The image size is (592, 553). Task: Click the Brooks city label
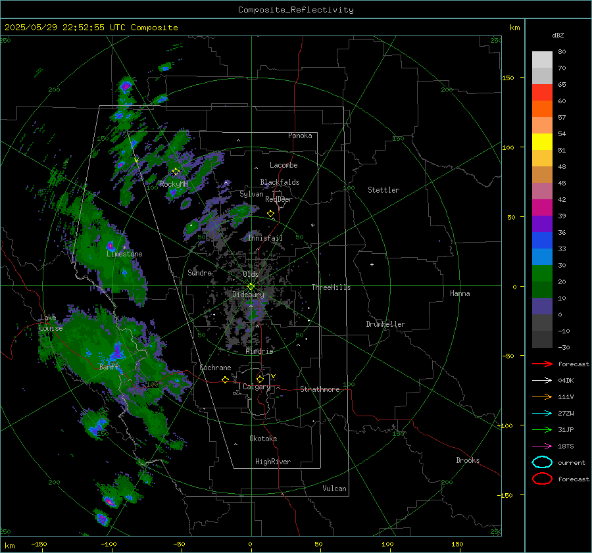click(468, 460)
